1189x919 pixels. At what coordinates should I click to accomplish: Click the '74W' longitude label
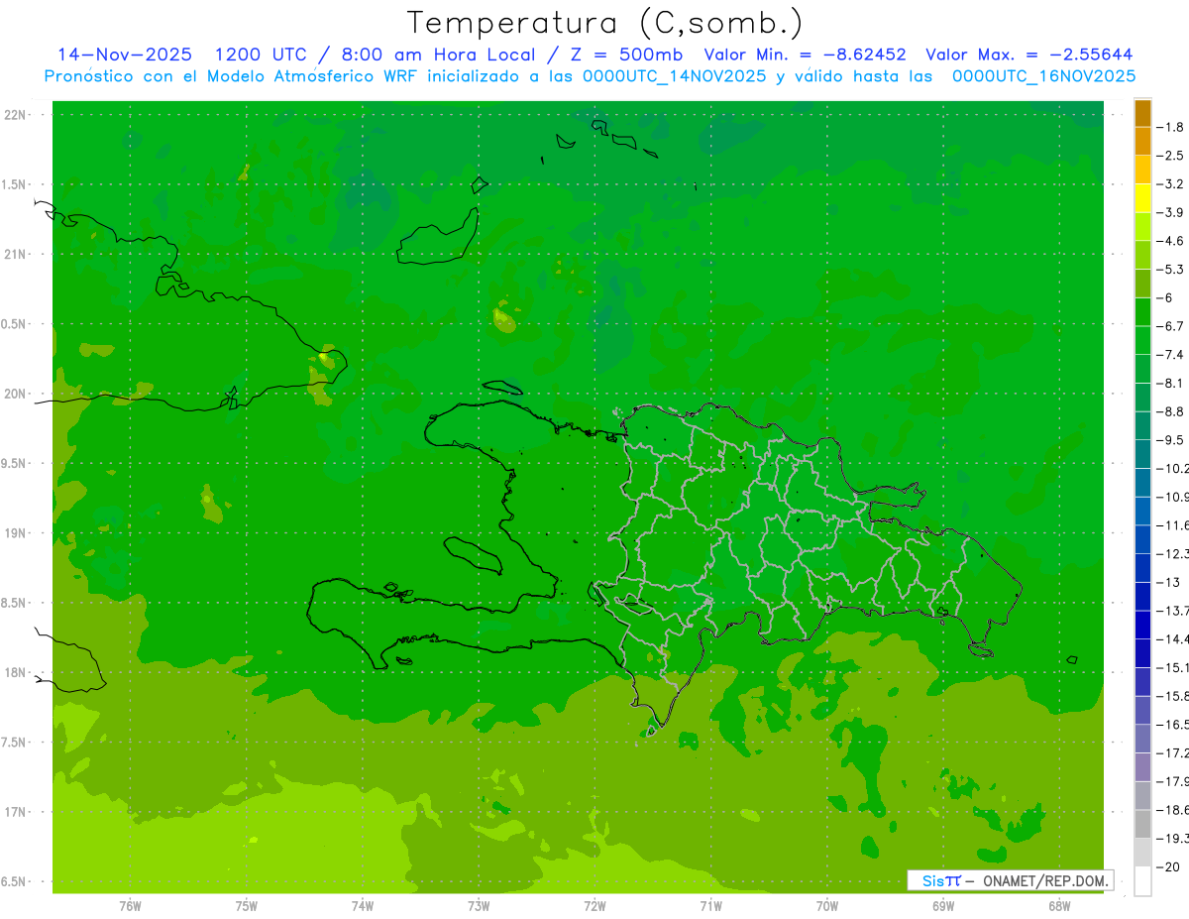point(362,905)
